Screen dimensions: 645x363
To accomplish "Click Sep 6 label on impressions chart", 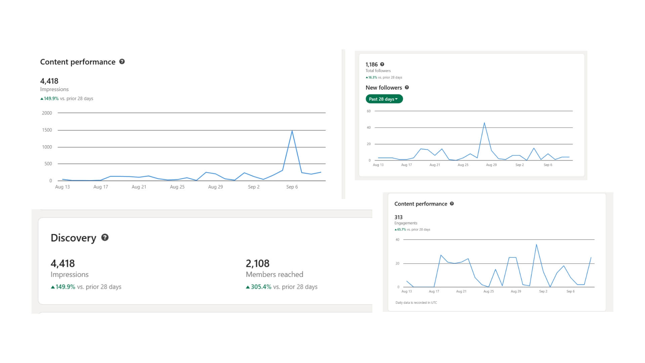I will tap(292, 187).
